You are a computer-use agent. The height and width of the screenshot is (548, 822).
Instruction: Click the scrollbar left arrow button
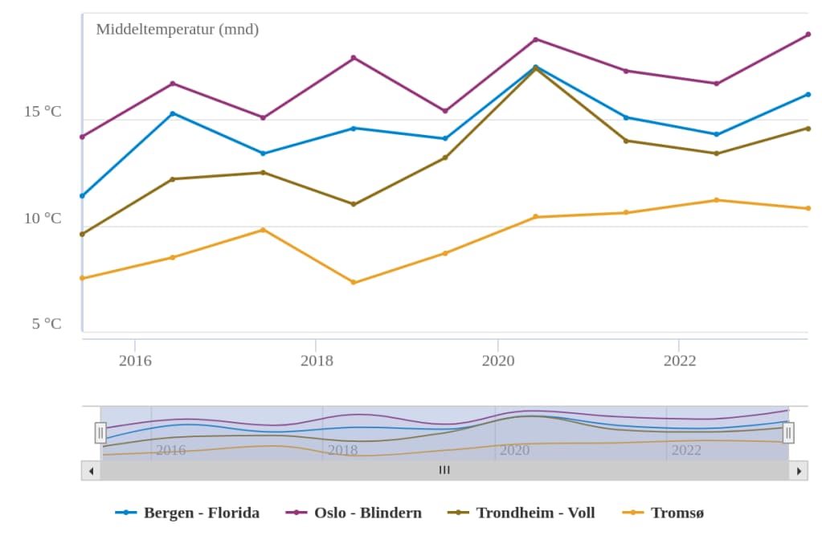[x=91, y=471]
